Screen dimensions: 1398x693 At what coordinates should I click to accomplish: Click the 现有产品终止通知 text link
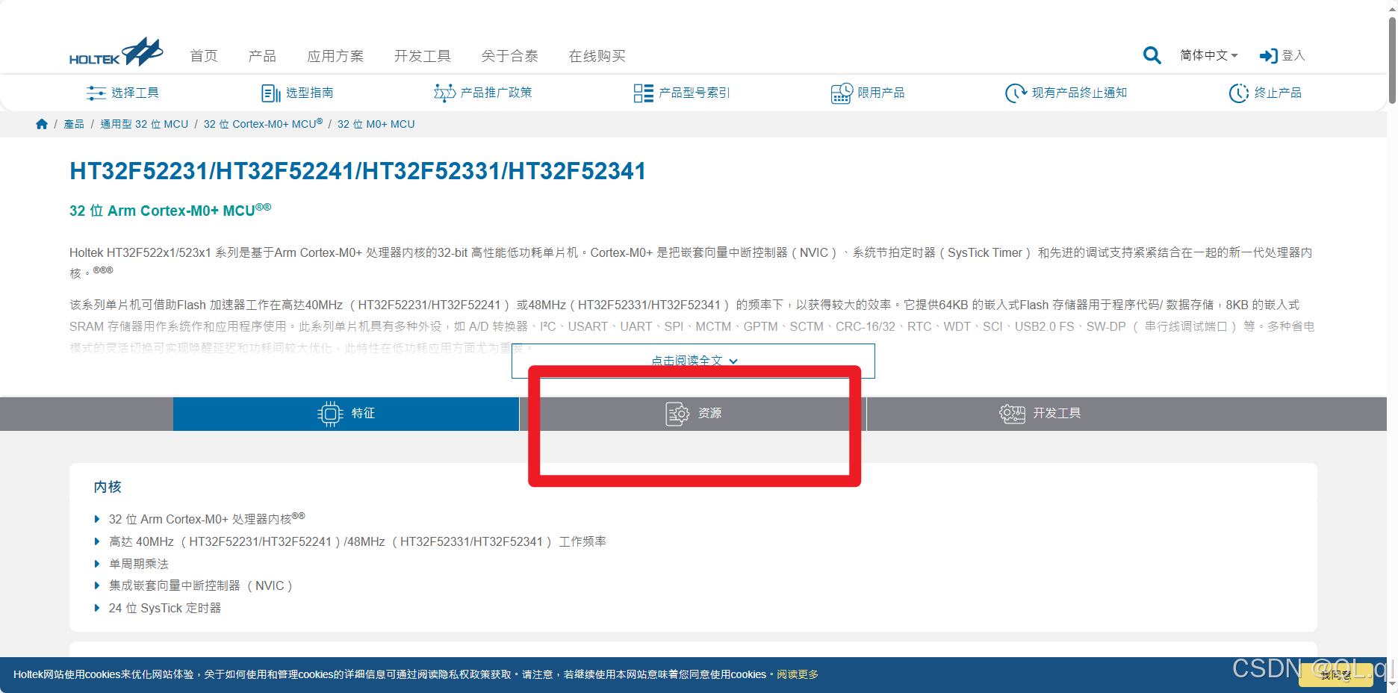click(1080, 93)
